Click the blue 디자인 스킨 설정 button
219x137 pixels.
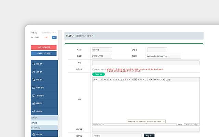point(44,53)
